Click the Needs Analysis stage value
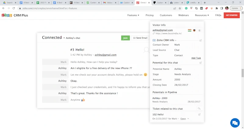The width and height of the screenshot is (244, 129). coord(182,74)
